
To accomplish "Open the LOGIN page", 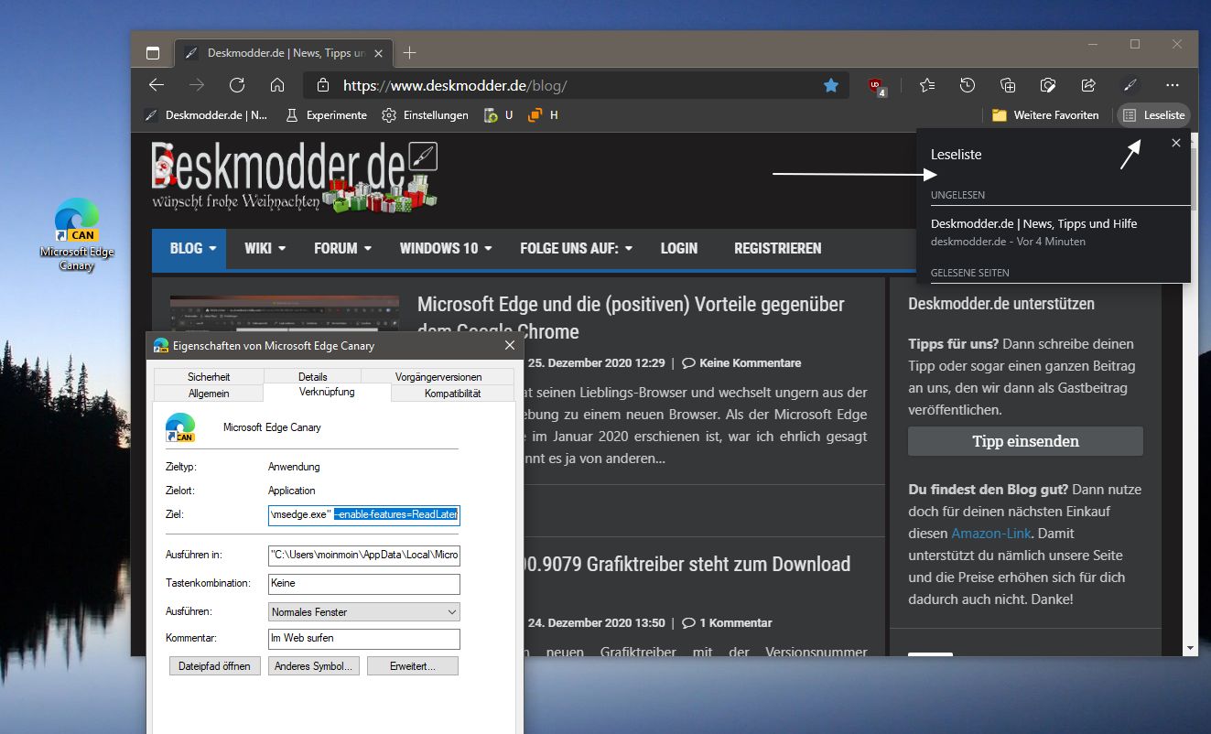I will point(679,248).
